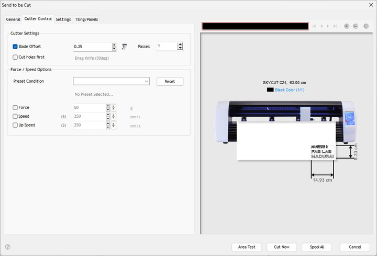The height and width of the screenshot is (256, 377).
Task: Open the blade offset tool icon
Action: coord(124,47)
